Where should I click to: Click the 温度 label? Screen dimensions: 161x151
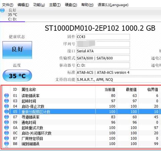pyautogui.click(x=17, y=65)
